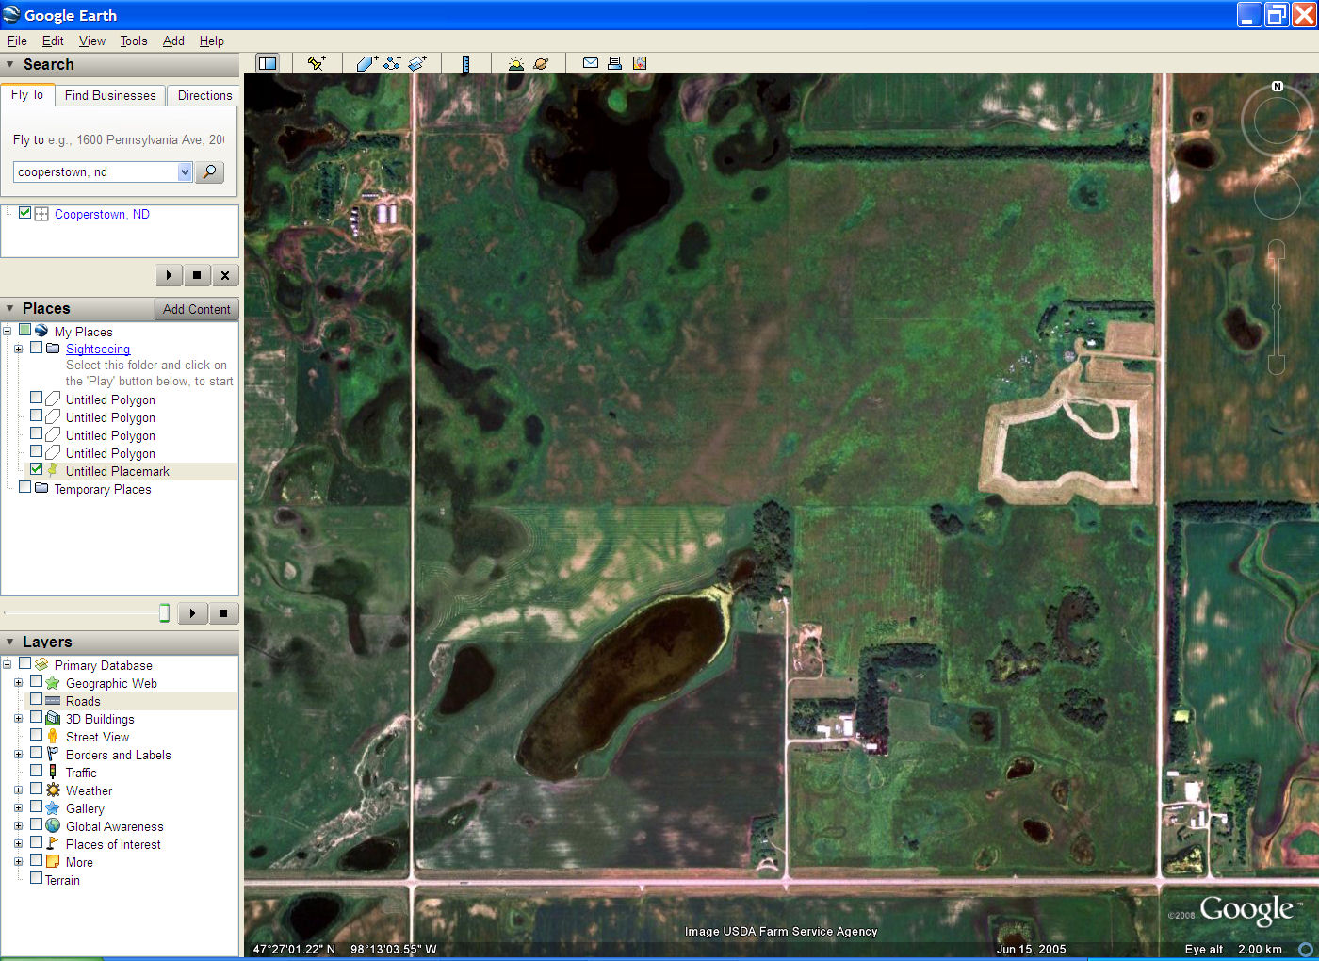Click the Print toolbar icon
1319x961 pixels.
click(614, 63)
